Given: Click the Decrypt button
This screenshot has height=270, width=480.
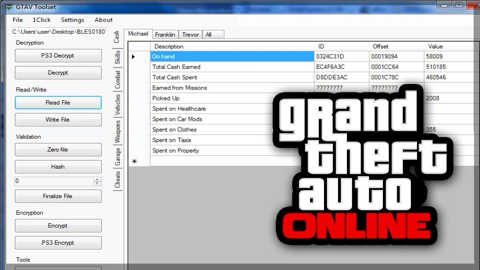Looking at the screenshot, I should point(58,73).
